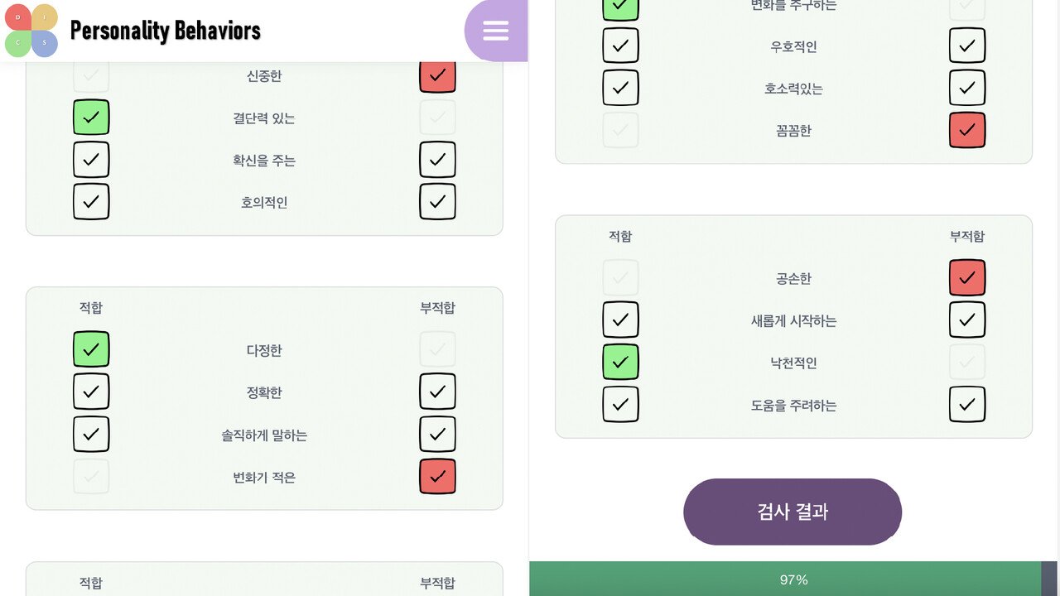1060x596 pixels.
Task: Mark 도움을 주려하는 as 적합
Action: [x=620, y=405]
